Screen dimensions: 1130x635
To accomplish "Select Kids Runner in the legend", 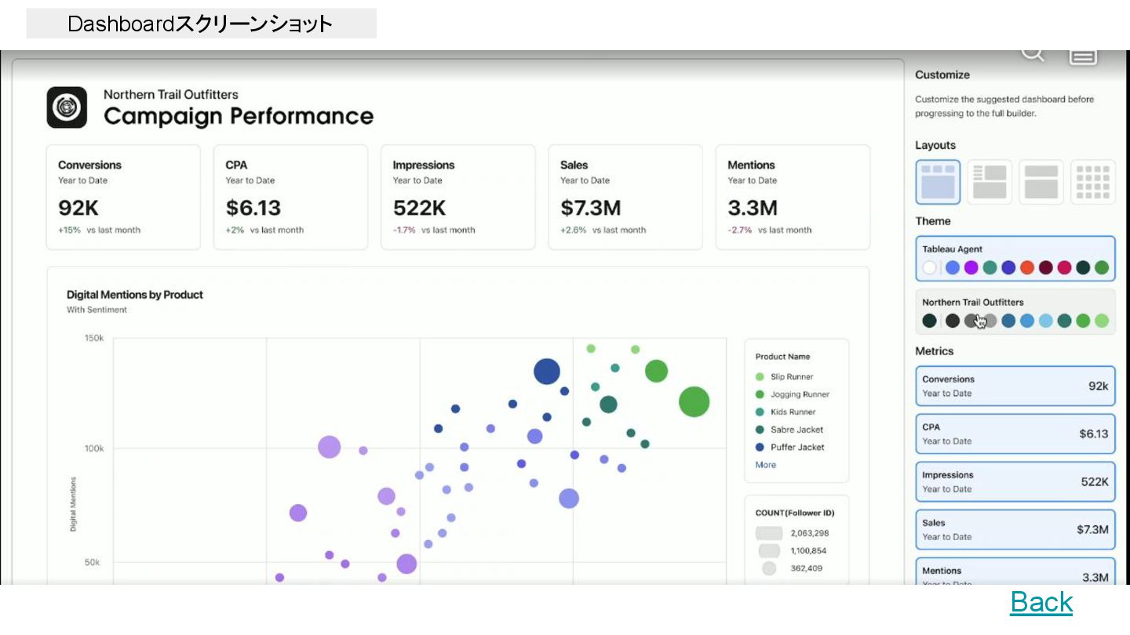I will pyautogui.click(x=786, y=412).
